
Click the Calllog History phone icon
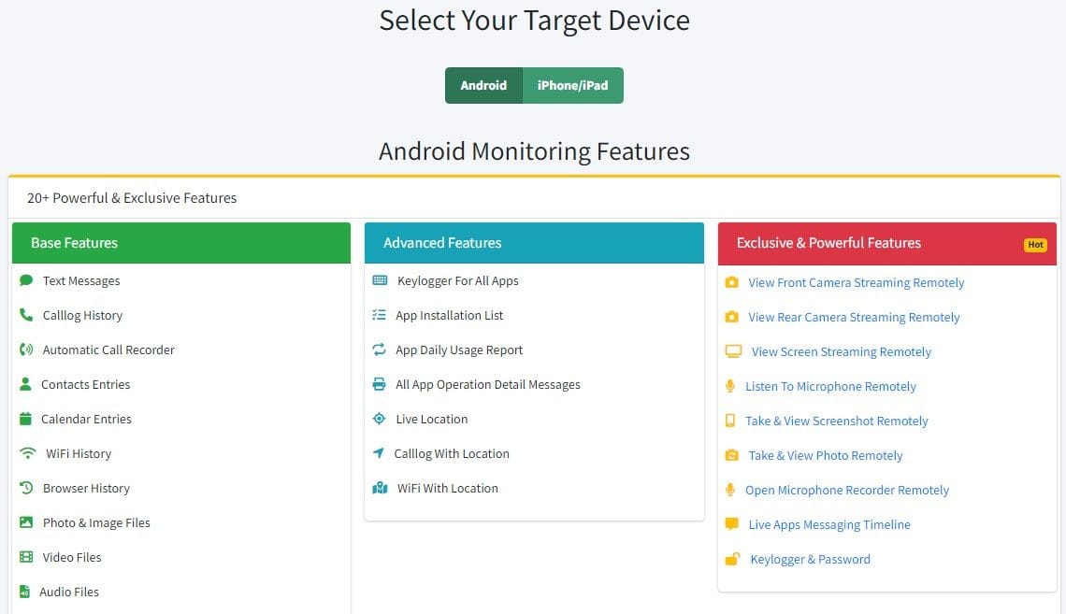[26, 315]
